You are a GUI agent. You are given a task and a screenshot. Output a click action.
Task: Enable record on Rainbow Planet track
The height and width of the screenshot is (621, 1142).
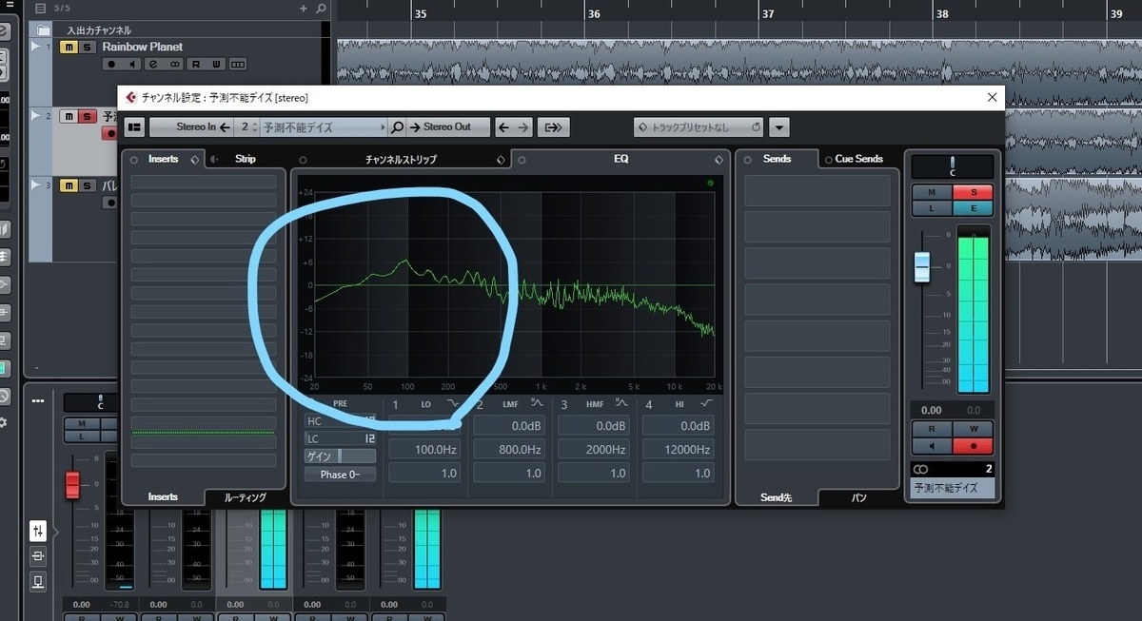click(x=110, y=64)
